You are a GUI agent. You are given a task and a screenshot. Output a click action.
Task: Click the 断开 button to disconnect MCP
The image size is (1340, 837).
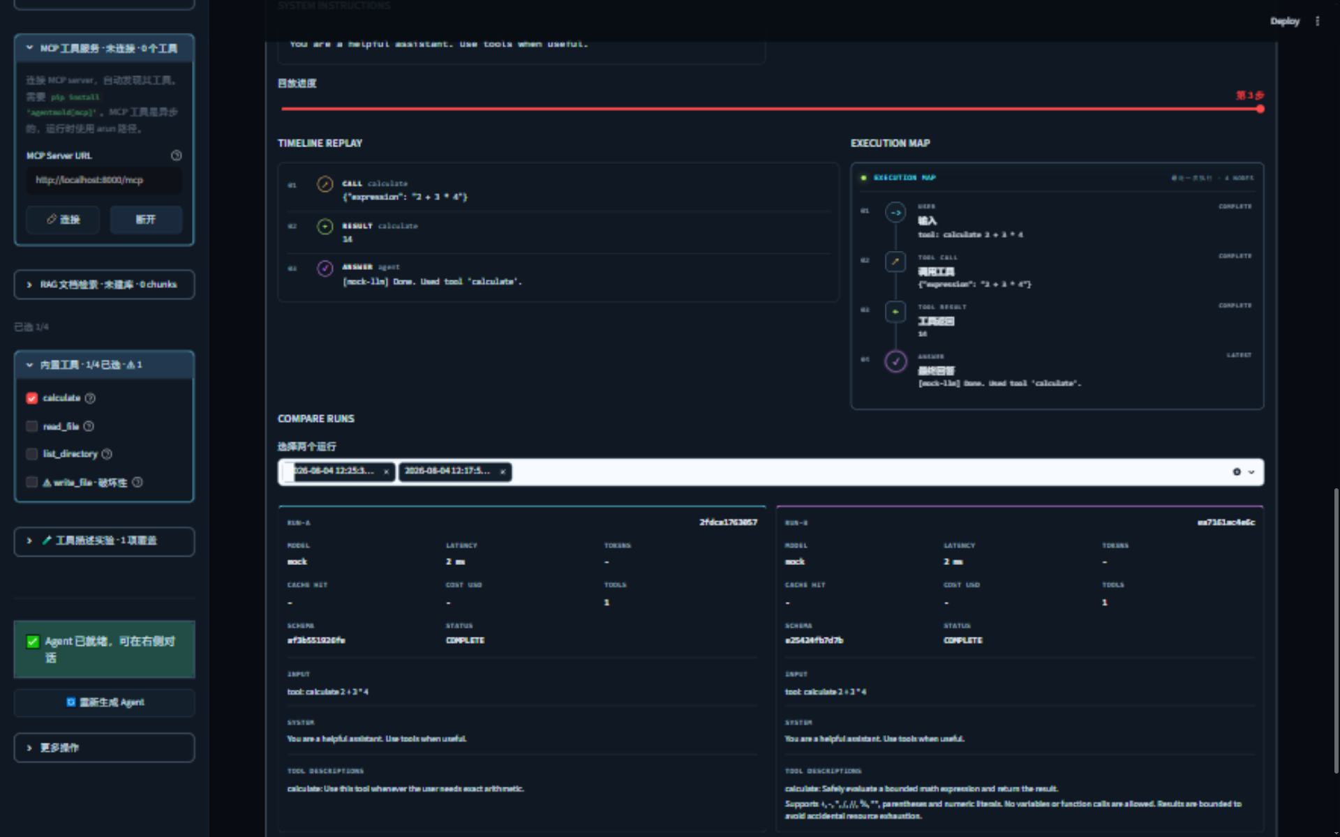click(x=145, y=220)
